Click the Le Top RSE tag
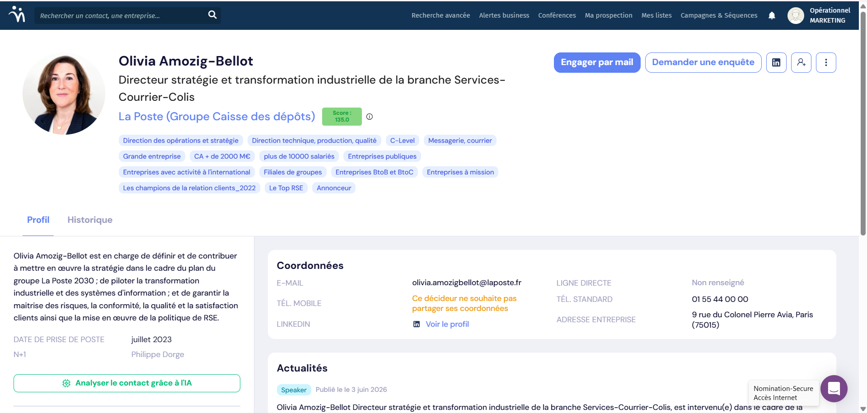867x414 pixels. click(286, 188)
